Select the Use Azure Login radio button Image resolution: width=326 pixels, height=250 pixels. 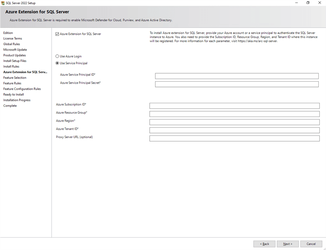[x=57, y=57]
